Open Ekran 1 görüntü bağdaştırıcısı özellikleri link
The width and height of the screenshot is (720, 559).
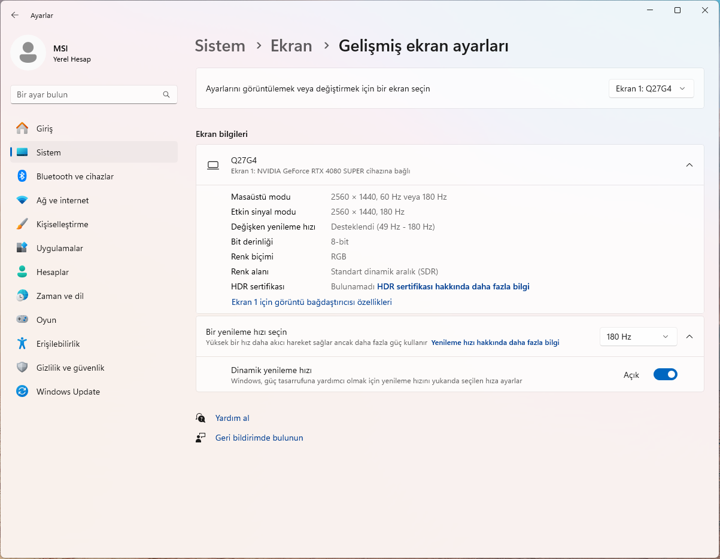coord(312,302)
